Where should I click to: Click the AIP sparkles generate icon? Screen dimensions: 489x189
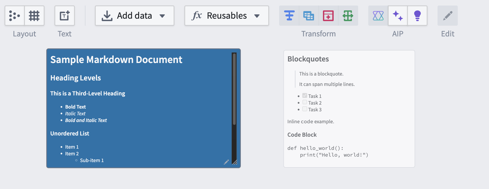(398, 16)
